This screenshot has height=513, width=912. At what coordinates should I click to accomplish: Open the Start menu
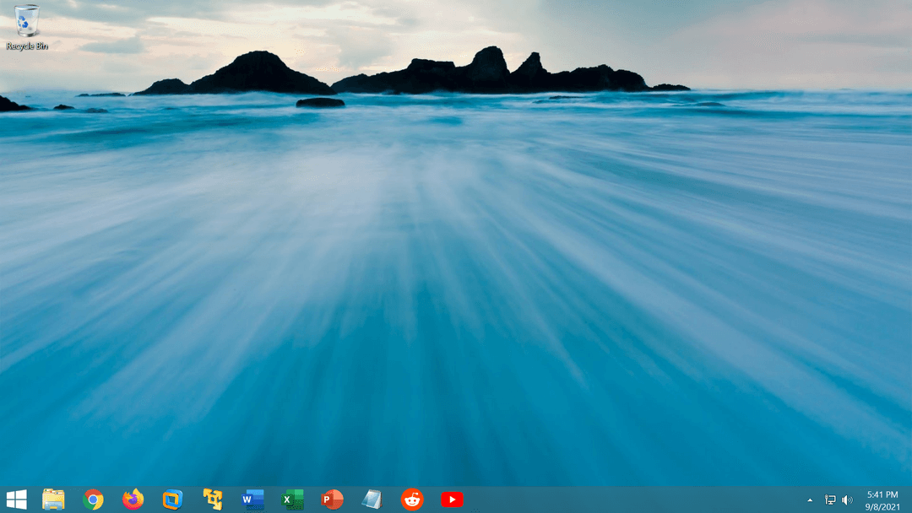pyautogui.click(x=18, y=499)
